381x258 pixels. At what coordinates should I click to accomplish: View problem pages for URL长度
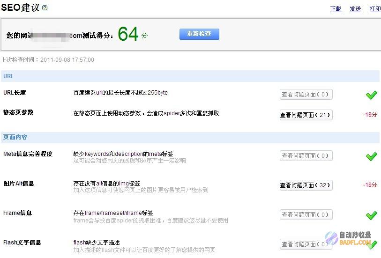306,95
